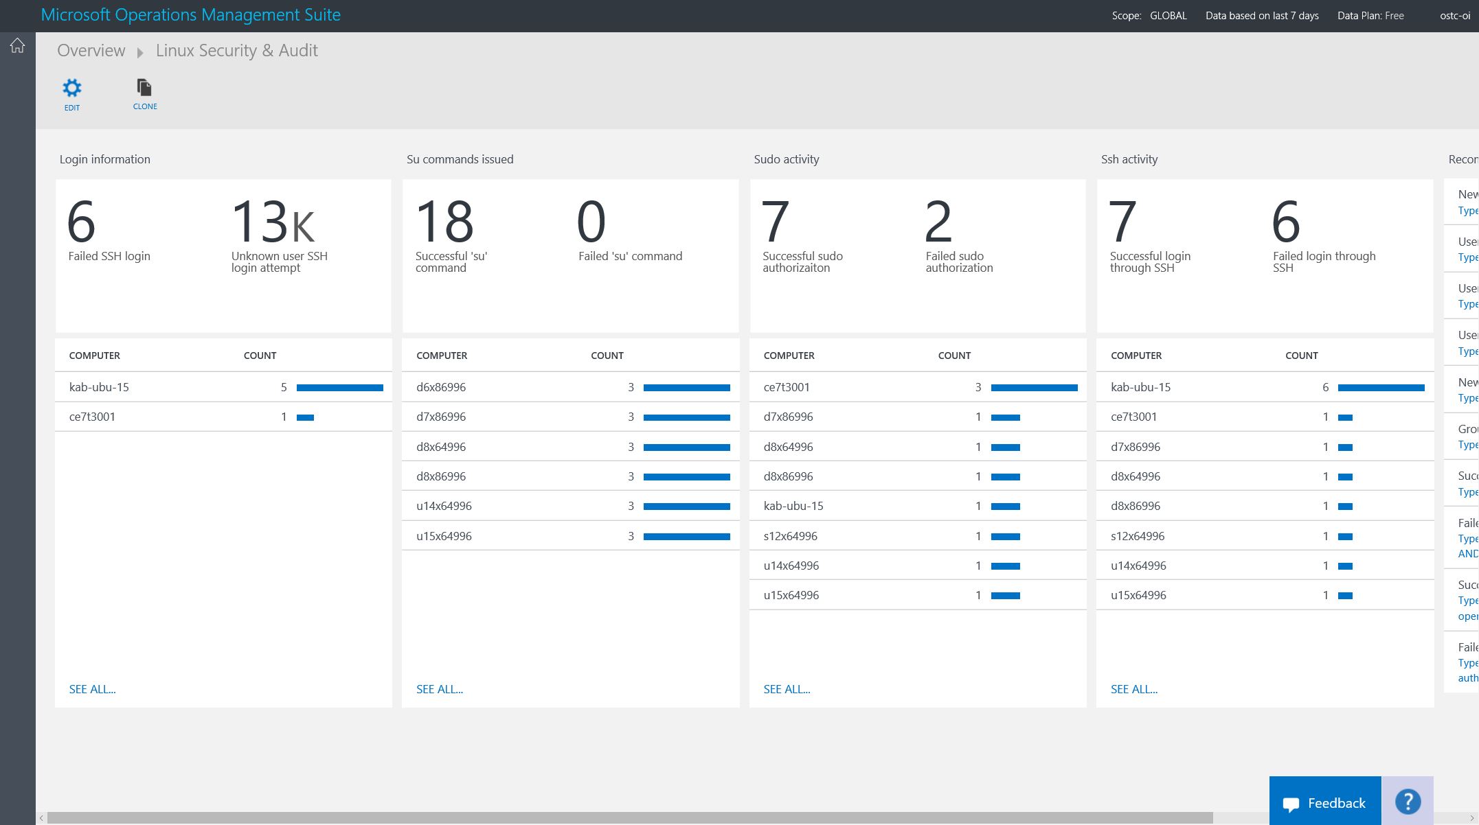Screen dimensions: 1479x825
Task: Click count bar for ce7t3001 in Sudo activity
Action: (1035, 388)
